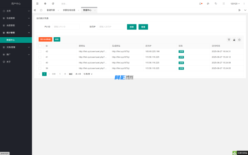Switch to the 余额在线充值 tab
248x155 pixels.
click(x=69, y=10)
